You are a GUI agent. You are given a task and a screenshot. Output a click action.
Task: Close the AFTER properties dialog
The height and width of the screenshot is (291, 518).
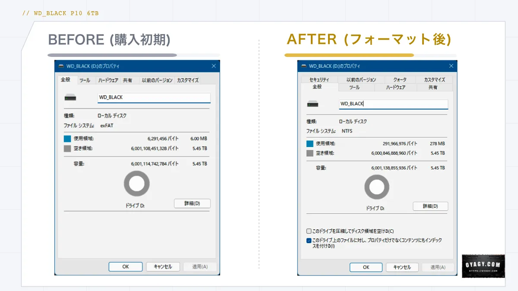[451, 66]
